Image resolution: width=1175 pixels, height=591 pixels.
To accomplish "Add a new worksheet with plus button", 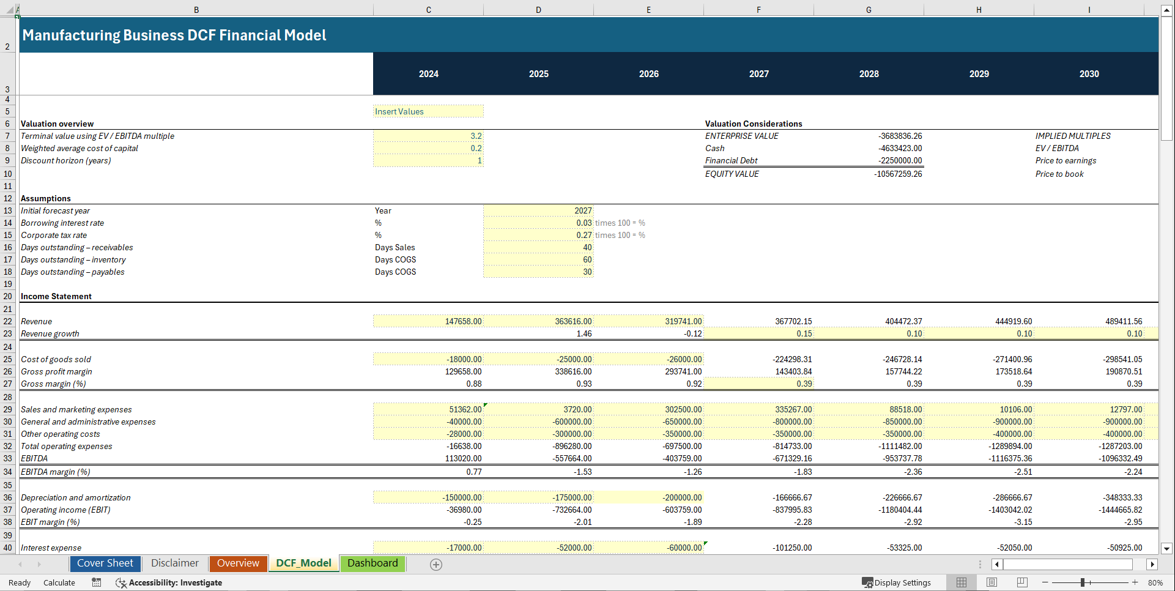I will 436,564.
